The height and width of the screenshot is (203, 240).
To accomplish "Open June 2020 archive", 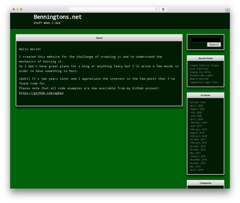I will tap(196, 116).
